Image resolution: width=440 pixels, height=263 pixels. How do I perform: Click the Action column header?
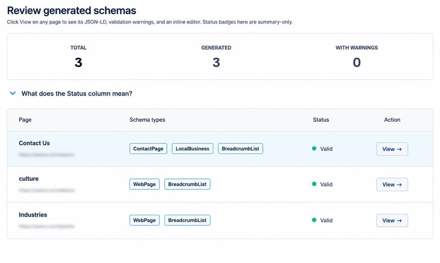point(392,120)
